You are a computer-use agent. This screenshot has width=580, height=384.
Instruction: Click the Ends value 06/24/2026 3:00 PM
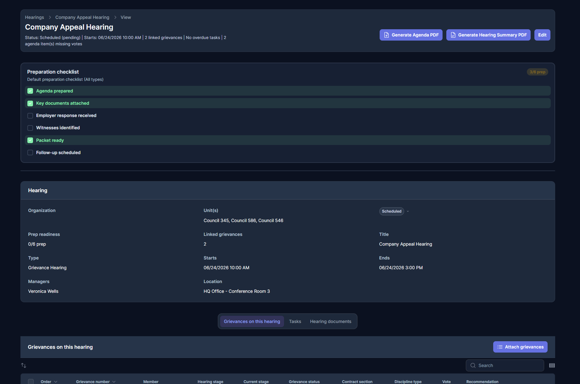401,268
